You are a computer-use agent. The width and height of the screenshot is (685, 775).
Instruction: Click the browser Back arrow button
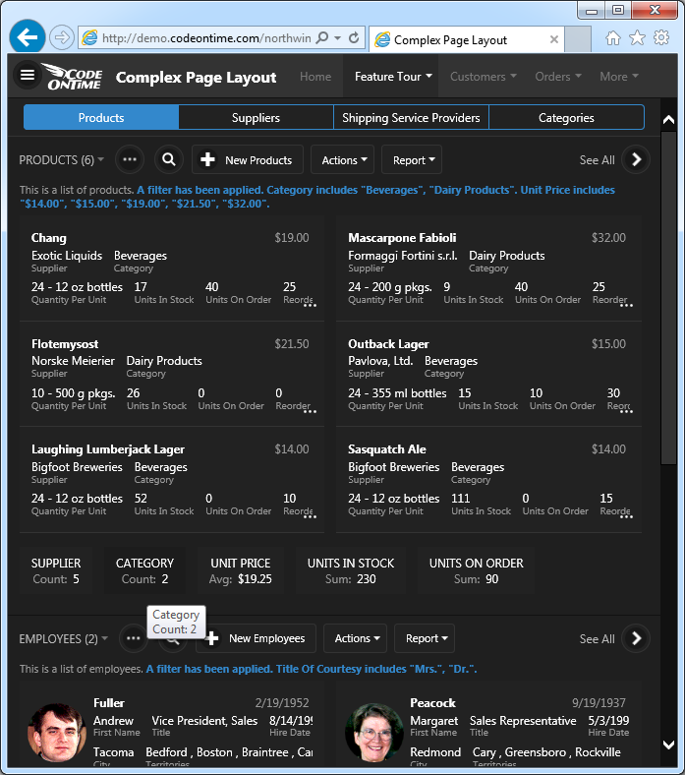tap(28, 36)
